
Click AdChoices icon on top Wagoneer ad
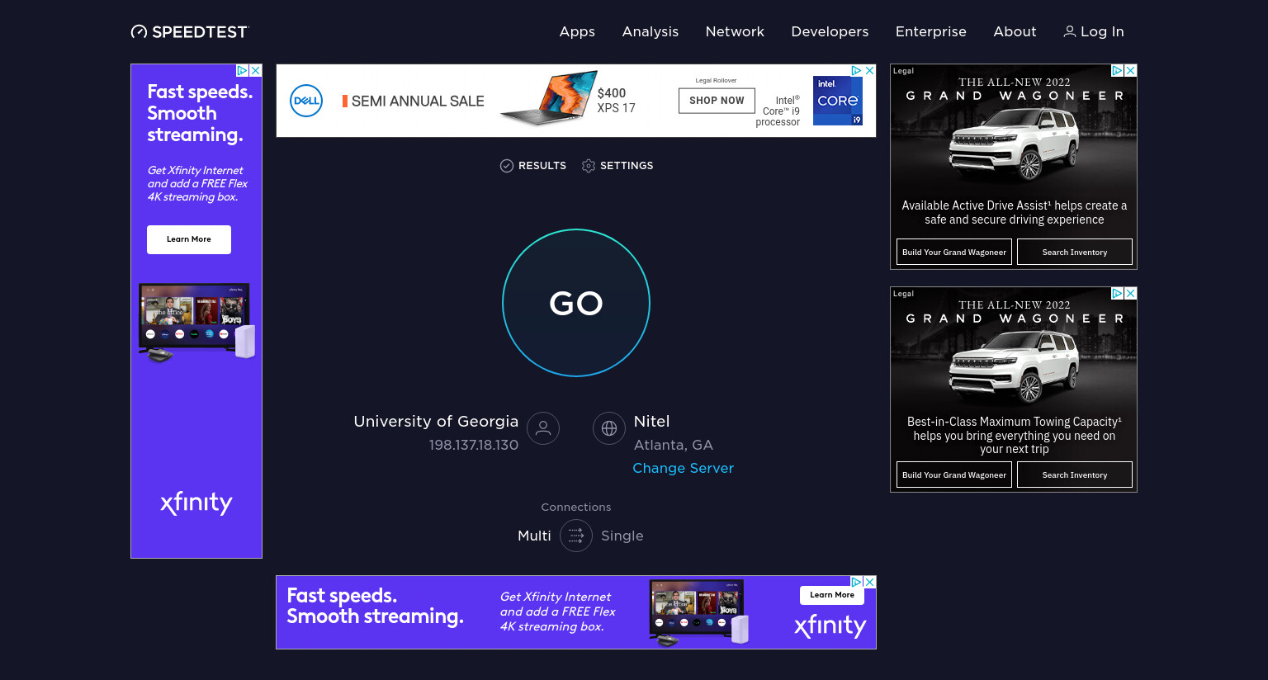pyautogui.click(x=1118, y=71)
